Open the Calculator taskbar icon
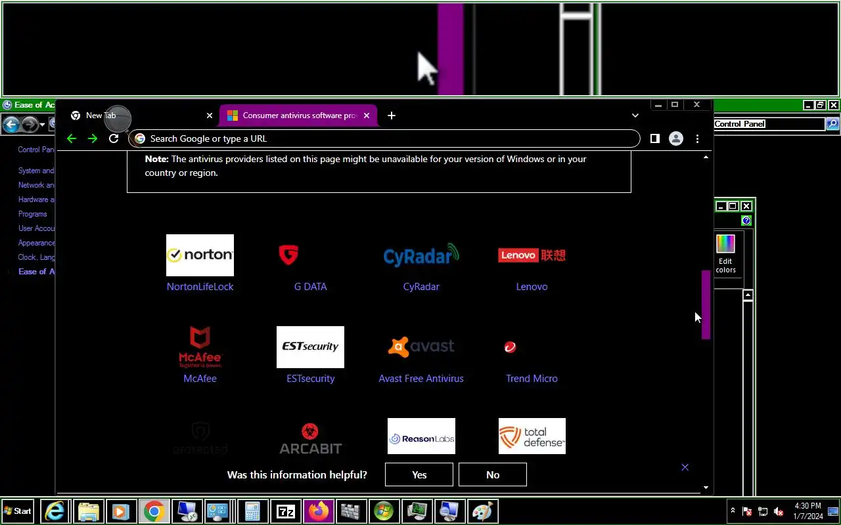This screenshot has height=525, width=841. click(252, 511)
